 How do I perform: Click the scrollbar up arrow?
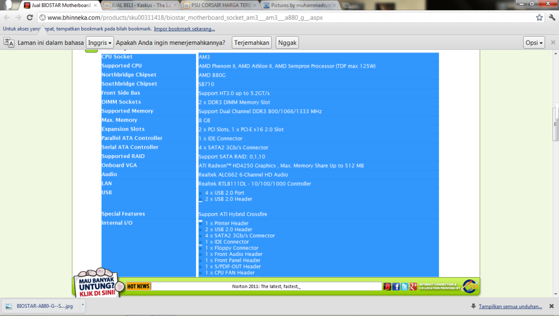click(555, 54)
